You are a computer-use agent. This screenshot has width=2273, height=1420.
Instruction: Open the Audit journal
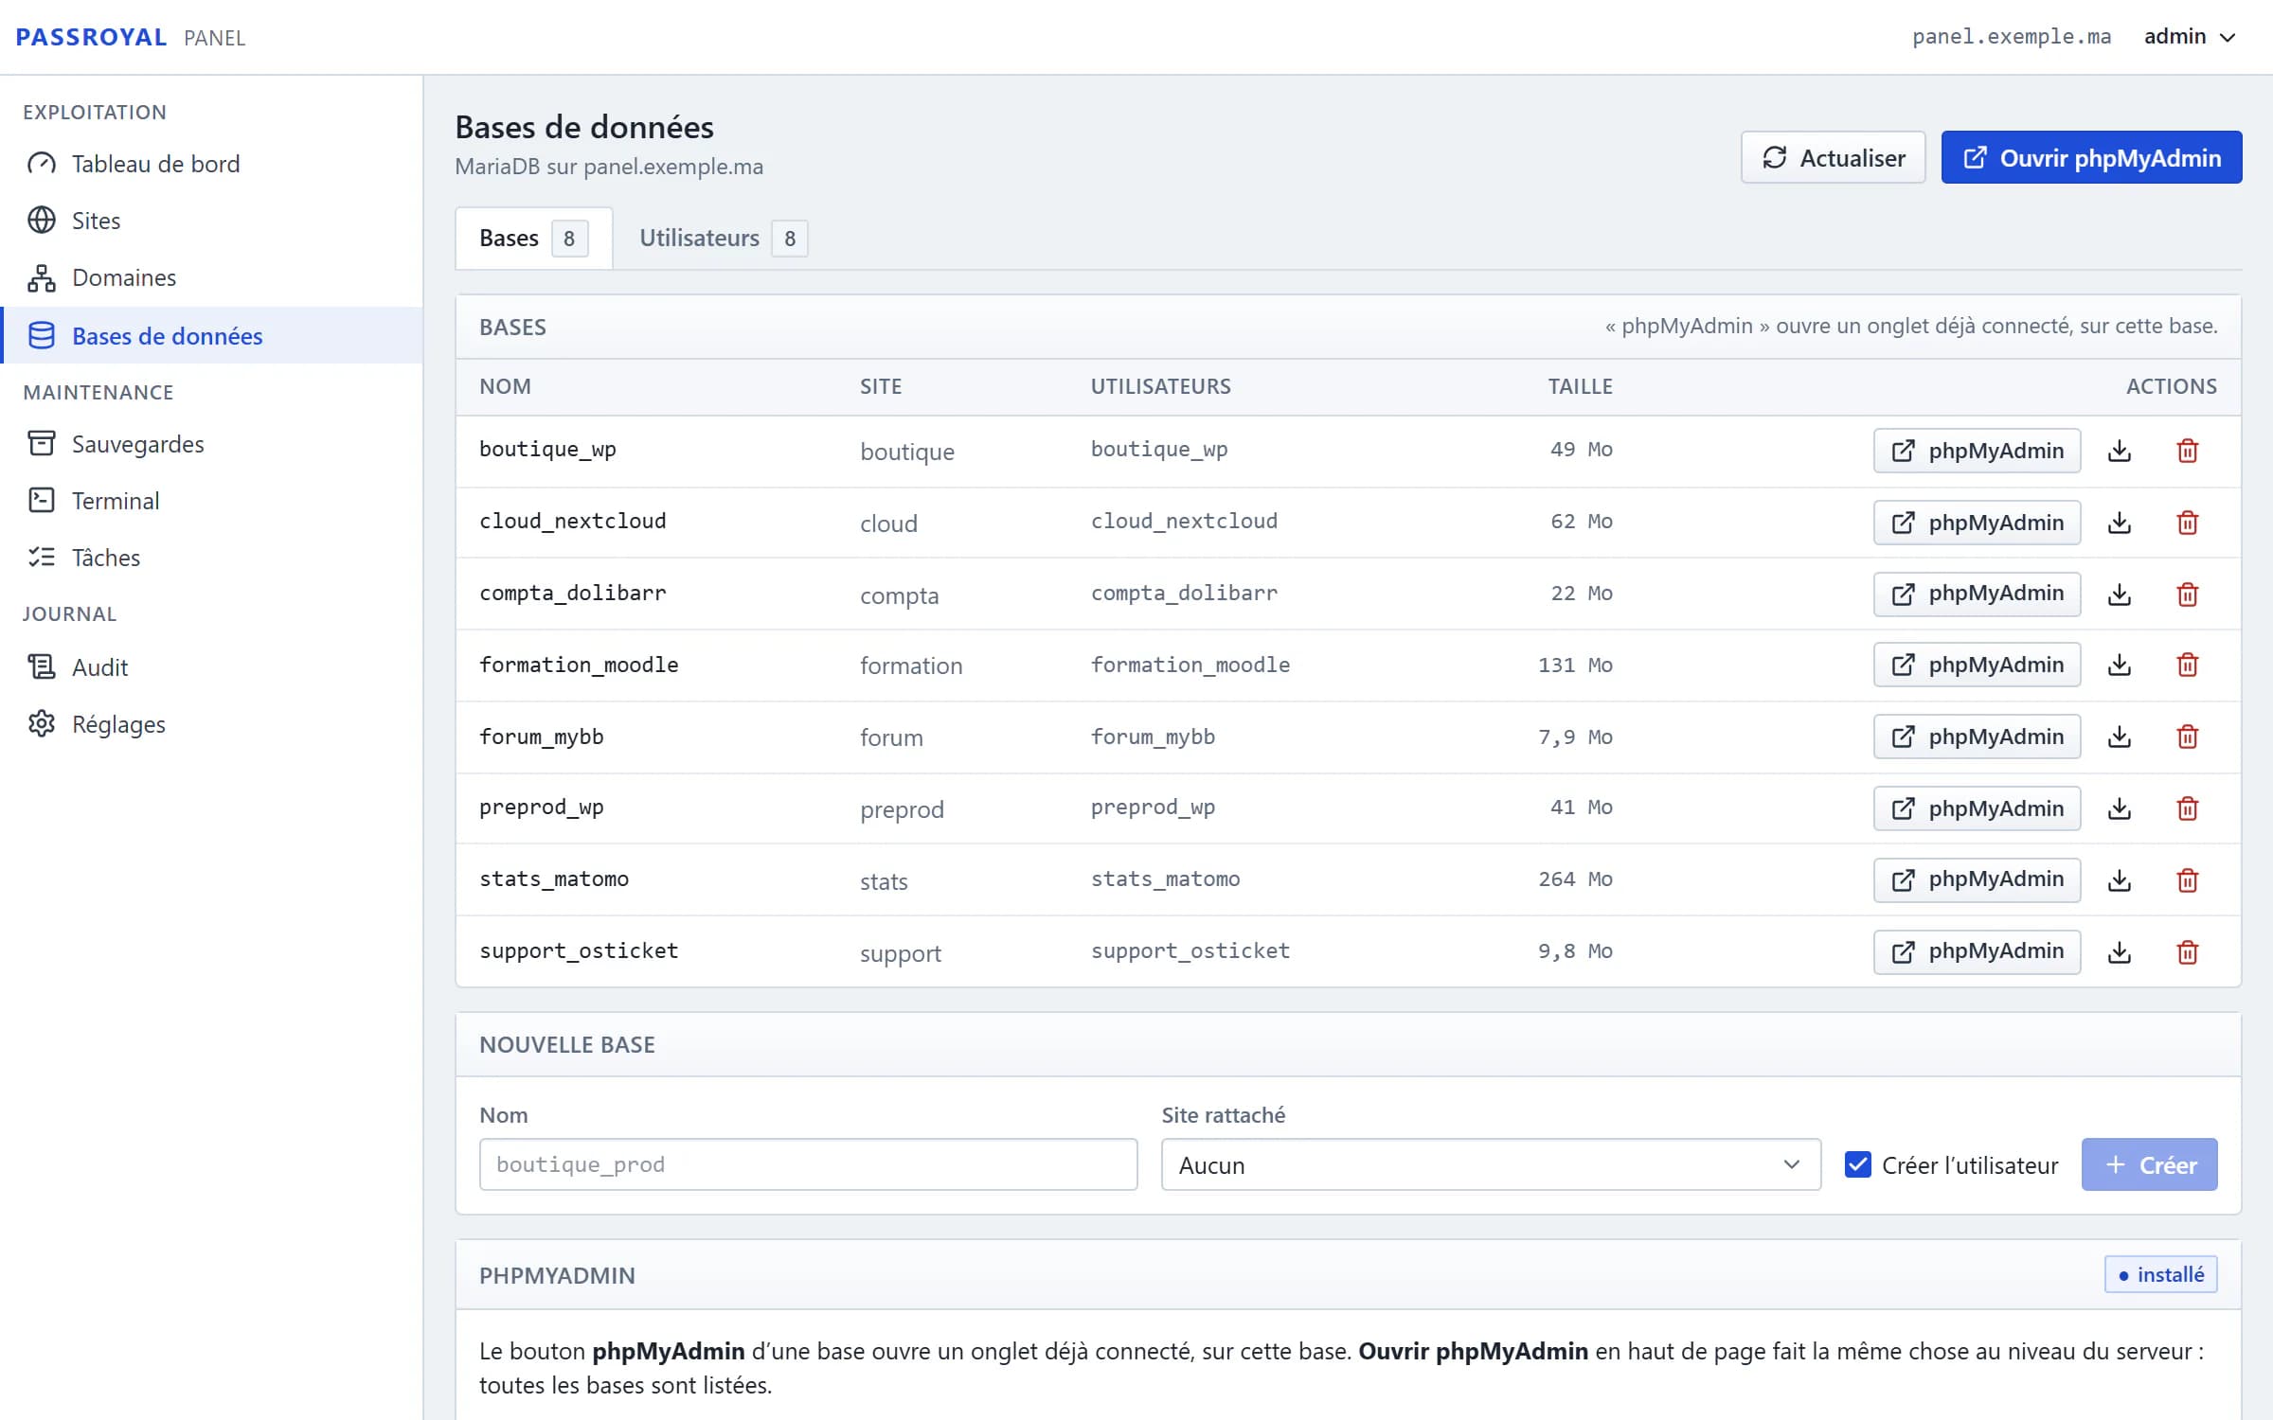212,667
